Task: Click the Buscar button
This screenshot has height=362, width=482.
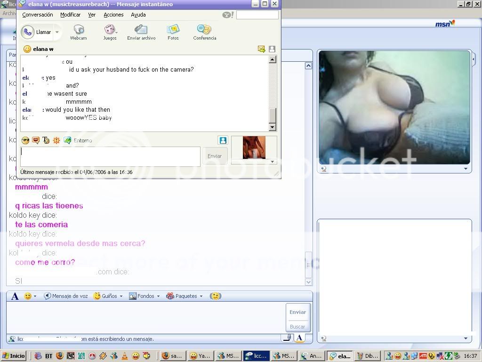Action: [x=297, y=327]
